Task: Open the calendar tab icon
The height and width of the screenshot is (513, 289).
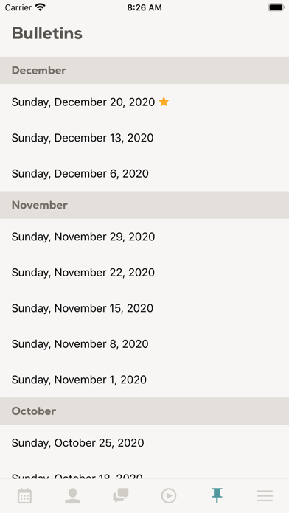Action: pos(24,496)
